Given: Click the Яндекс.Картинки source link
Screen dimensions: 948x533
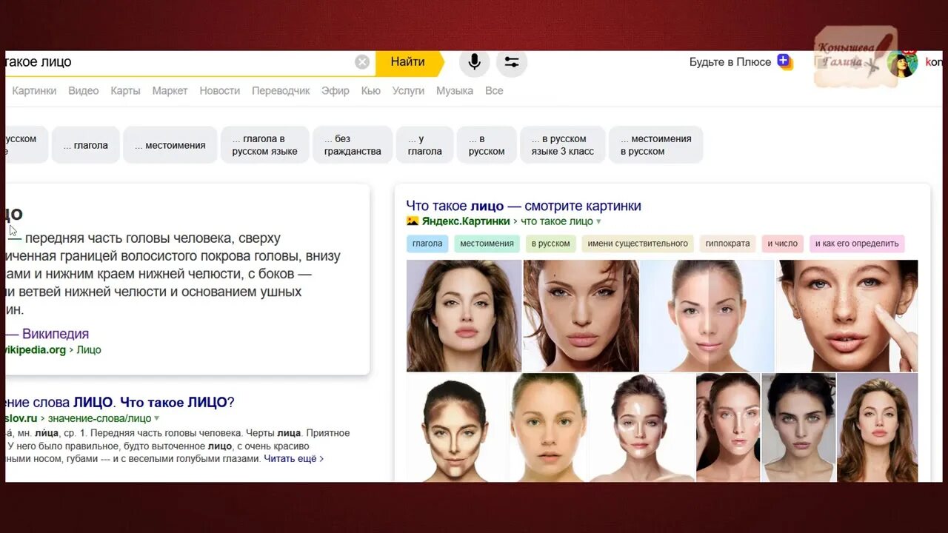Looking at the screenshot, I should (466, 221).
